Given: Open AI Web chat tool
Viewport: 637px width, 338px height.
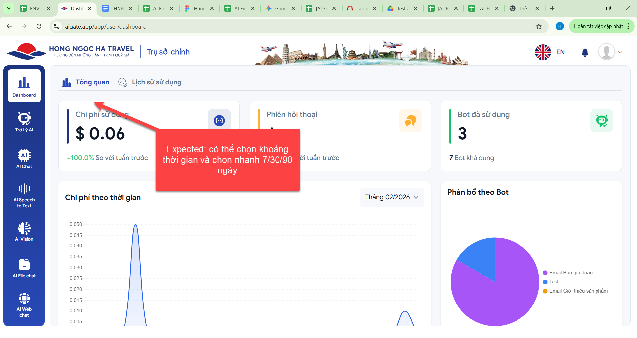Looking at the screenshot, I should (24, 304).
